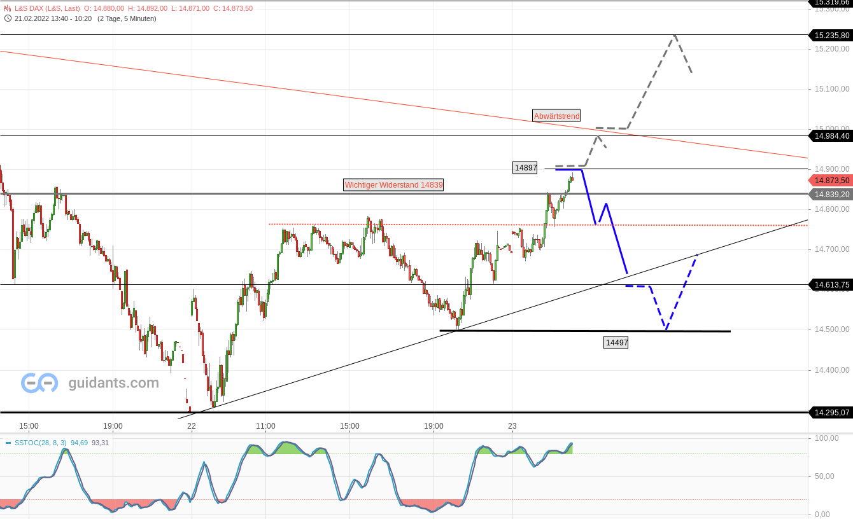
Task: Toggle the Abwärtstrend annotation label
Action: pos(556,116)
